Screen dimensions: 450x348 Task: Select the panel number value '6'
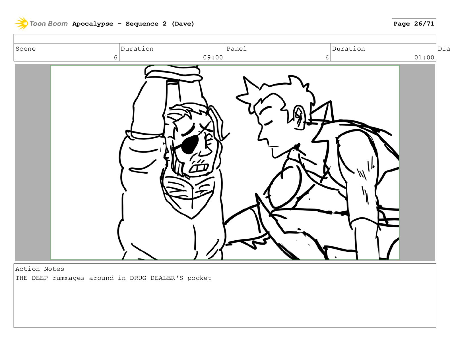click(x=327, y=57)
